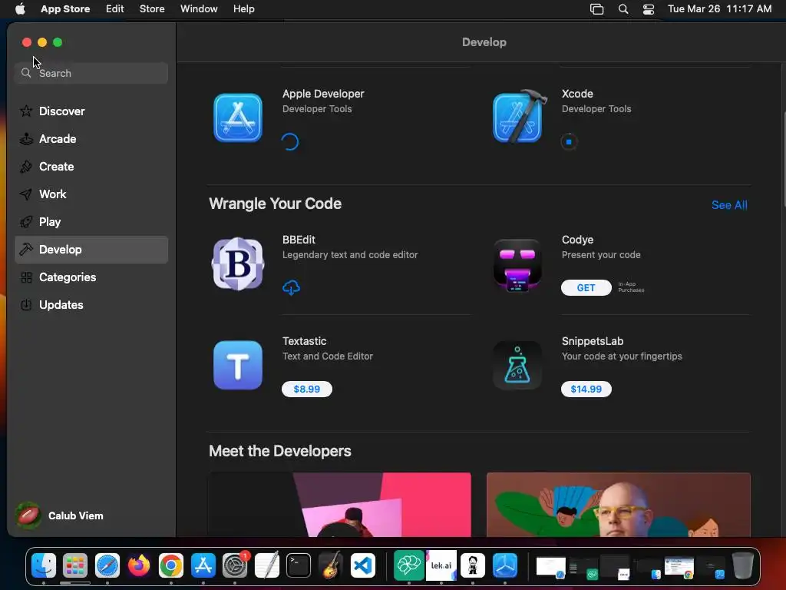Click Apple Developer loading spinner

coord(290,142)
